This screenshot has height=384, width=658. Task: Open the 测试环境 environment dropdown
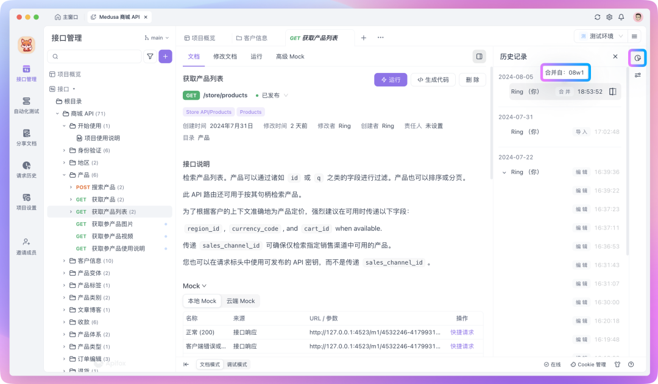point(601,37)
